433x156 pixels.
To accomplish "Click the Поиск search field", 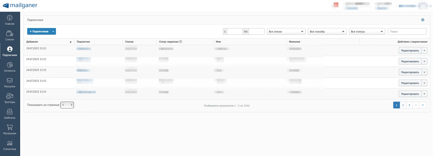I will pyautogui.click(x=407, y=31).
